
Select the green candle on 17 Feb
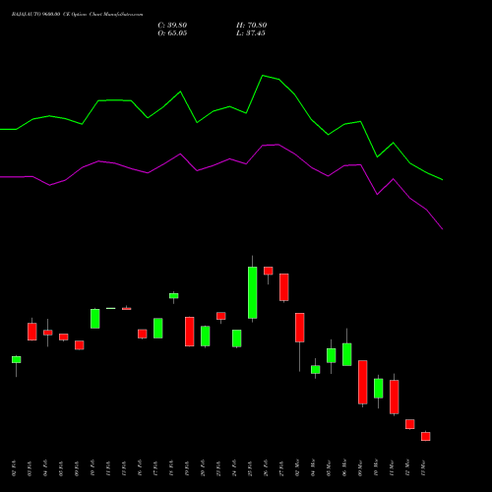[x=158, y=328]
